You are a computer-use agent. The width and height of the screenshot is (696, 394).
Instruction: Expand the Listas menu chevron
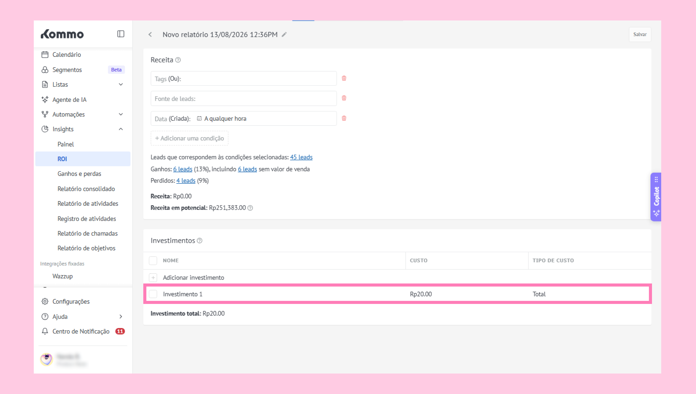(x=121, y=84)
